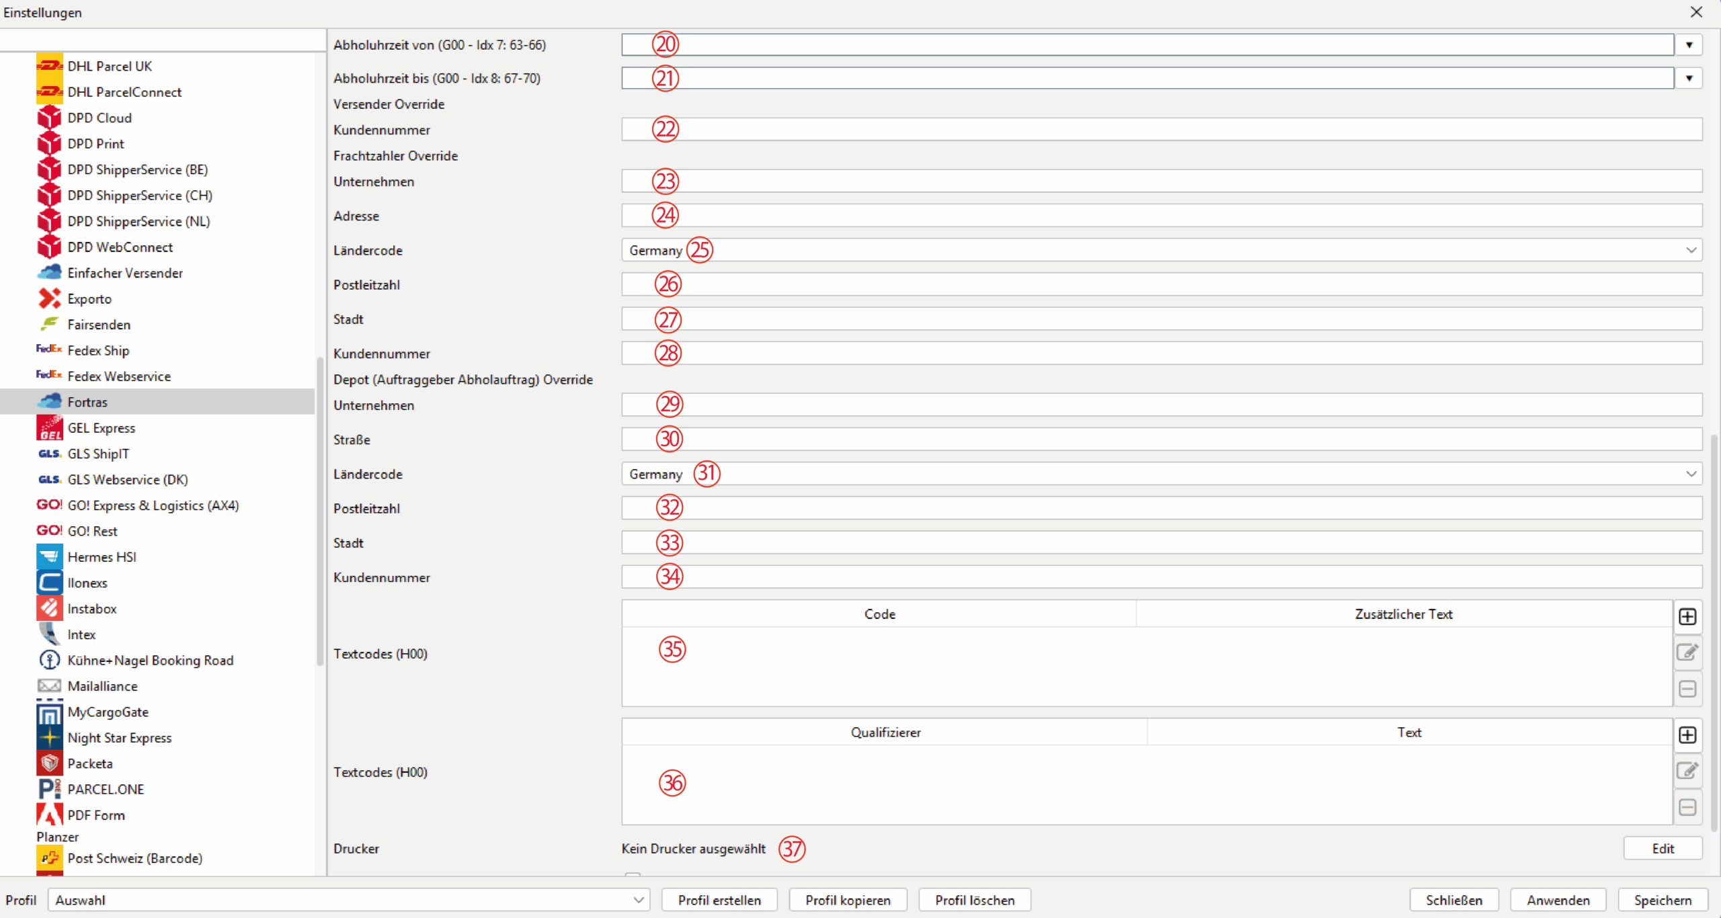
Task: Select Night Star Express carrier
Action: pos(119,738)
